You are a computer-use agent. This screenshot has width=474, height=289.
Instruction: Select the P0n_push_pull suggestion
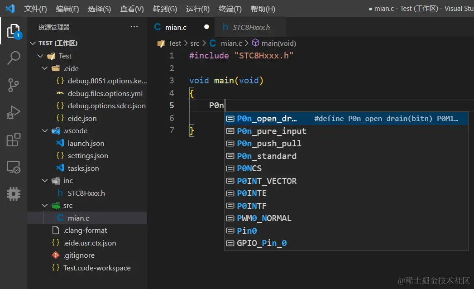click(346, 144)
